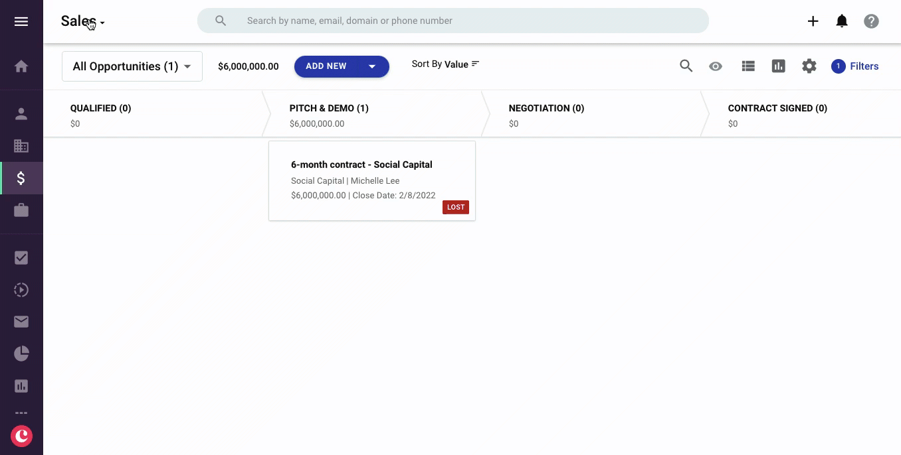This screenshot has height=455, width=901.
Task: Click the Close Date: 2/8/2022 text
Action: coord(394,195)
